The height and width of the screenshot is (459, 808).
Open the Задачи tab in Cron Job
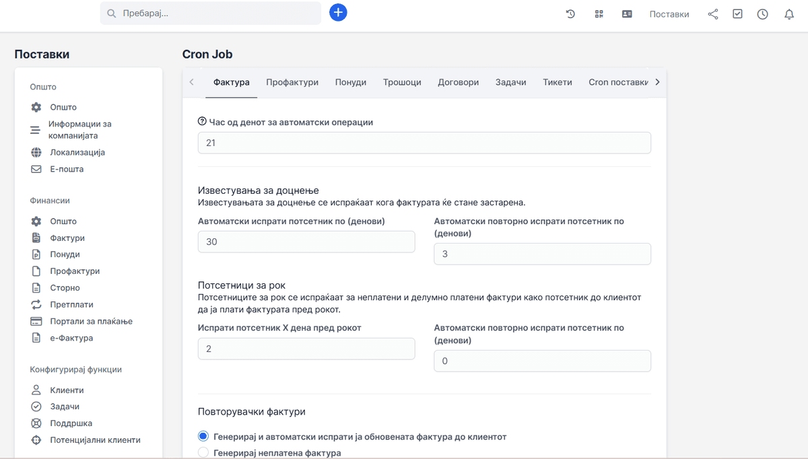(x=511, y=82)
